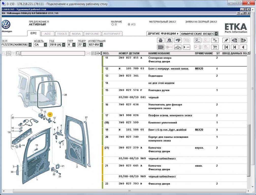Click the ПОЗ. column header

(106, 53)
